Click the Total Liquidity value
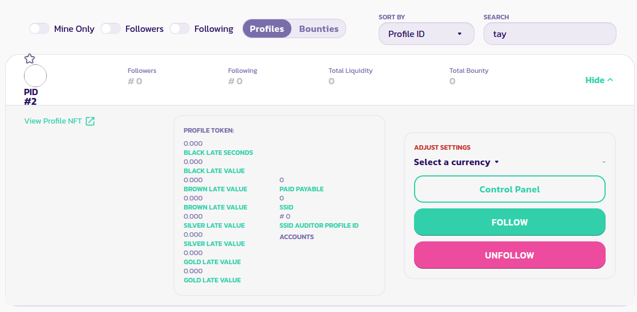This screenshot has width=637, height=312. click(x=331, y=81)
